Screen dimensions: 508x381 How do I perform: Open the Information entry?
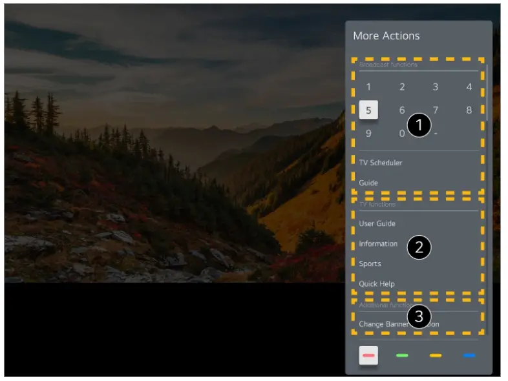(x=378, y=243)
